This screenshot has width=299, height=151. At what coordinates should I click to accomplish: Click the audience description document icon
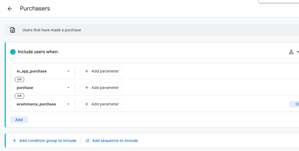13,30
